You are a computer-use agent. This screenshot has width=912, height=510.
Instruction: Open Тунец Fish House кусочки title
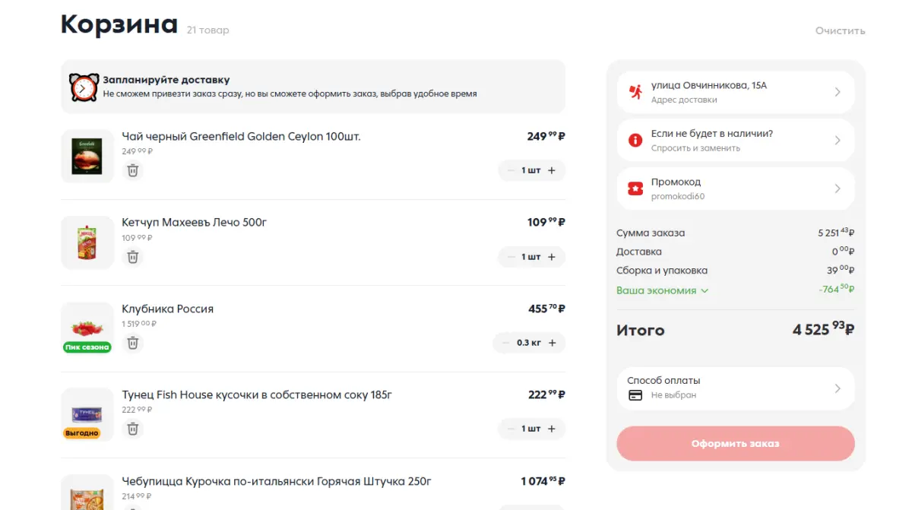pos(257,395)
